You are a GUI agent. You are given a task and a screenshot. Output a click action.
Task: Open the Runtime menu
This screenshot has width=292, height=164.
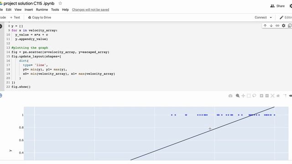pos(42,10)
